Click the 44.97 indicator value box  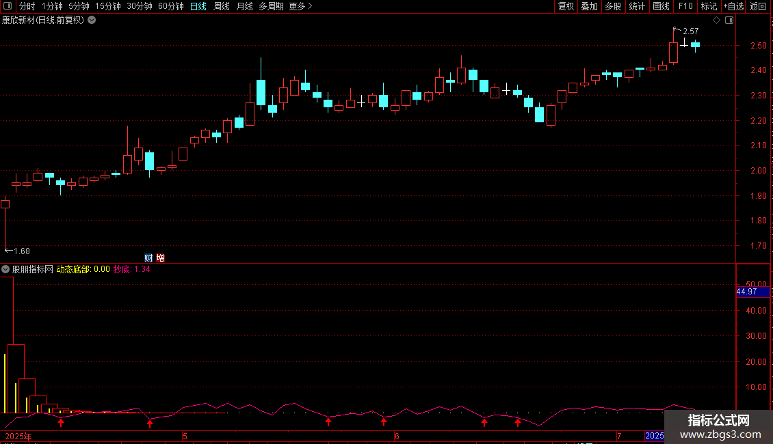click(x=752, y=292)
